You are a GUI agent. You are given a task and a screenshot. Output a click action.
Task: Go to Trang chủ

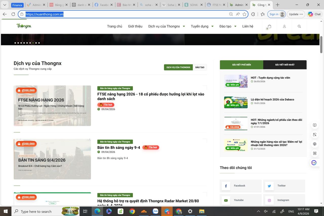point(114,26)
